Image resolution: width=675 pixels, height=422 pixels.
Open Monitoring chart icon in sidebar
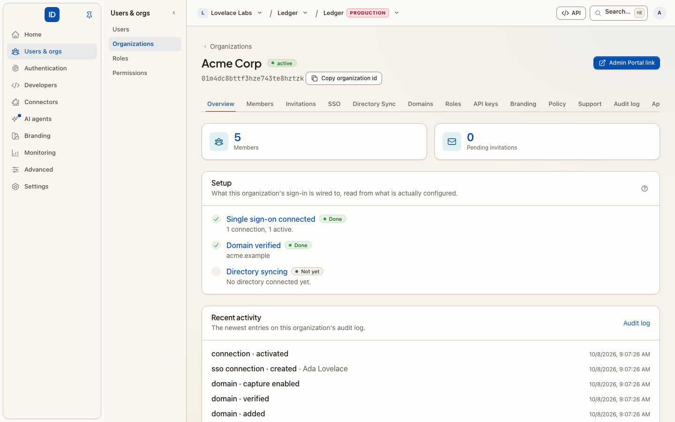15,153
